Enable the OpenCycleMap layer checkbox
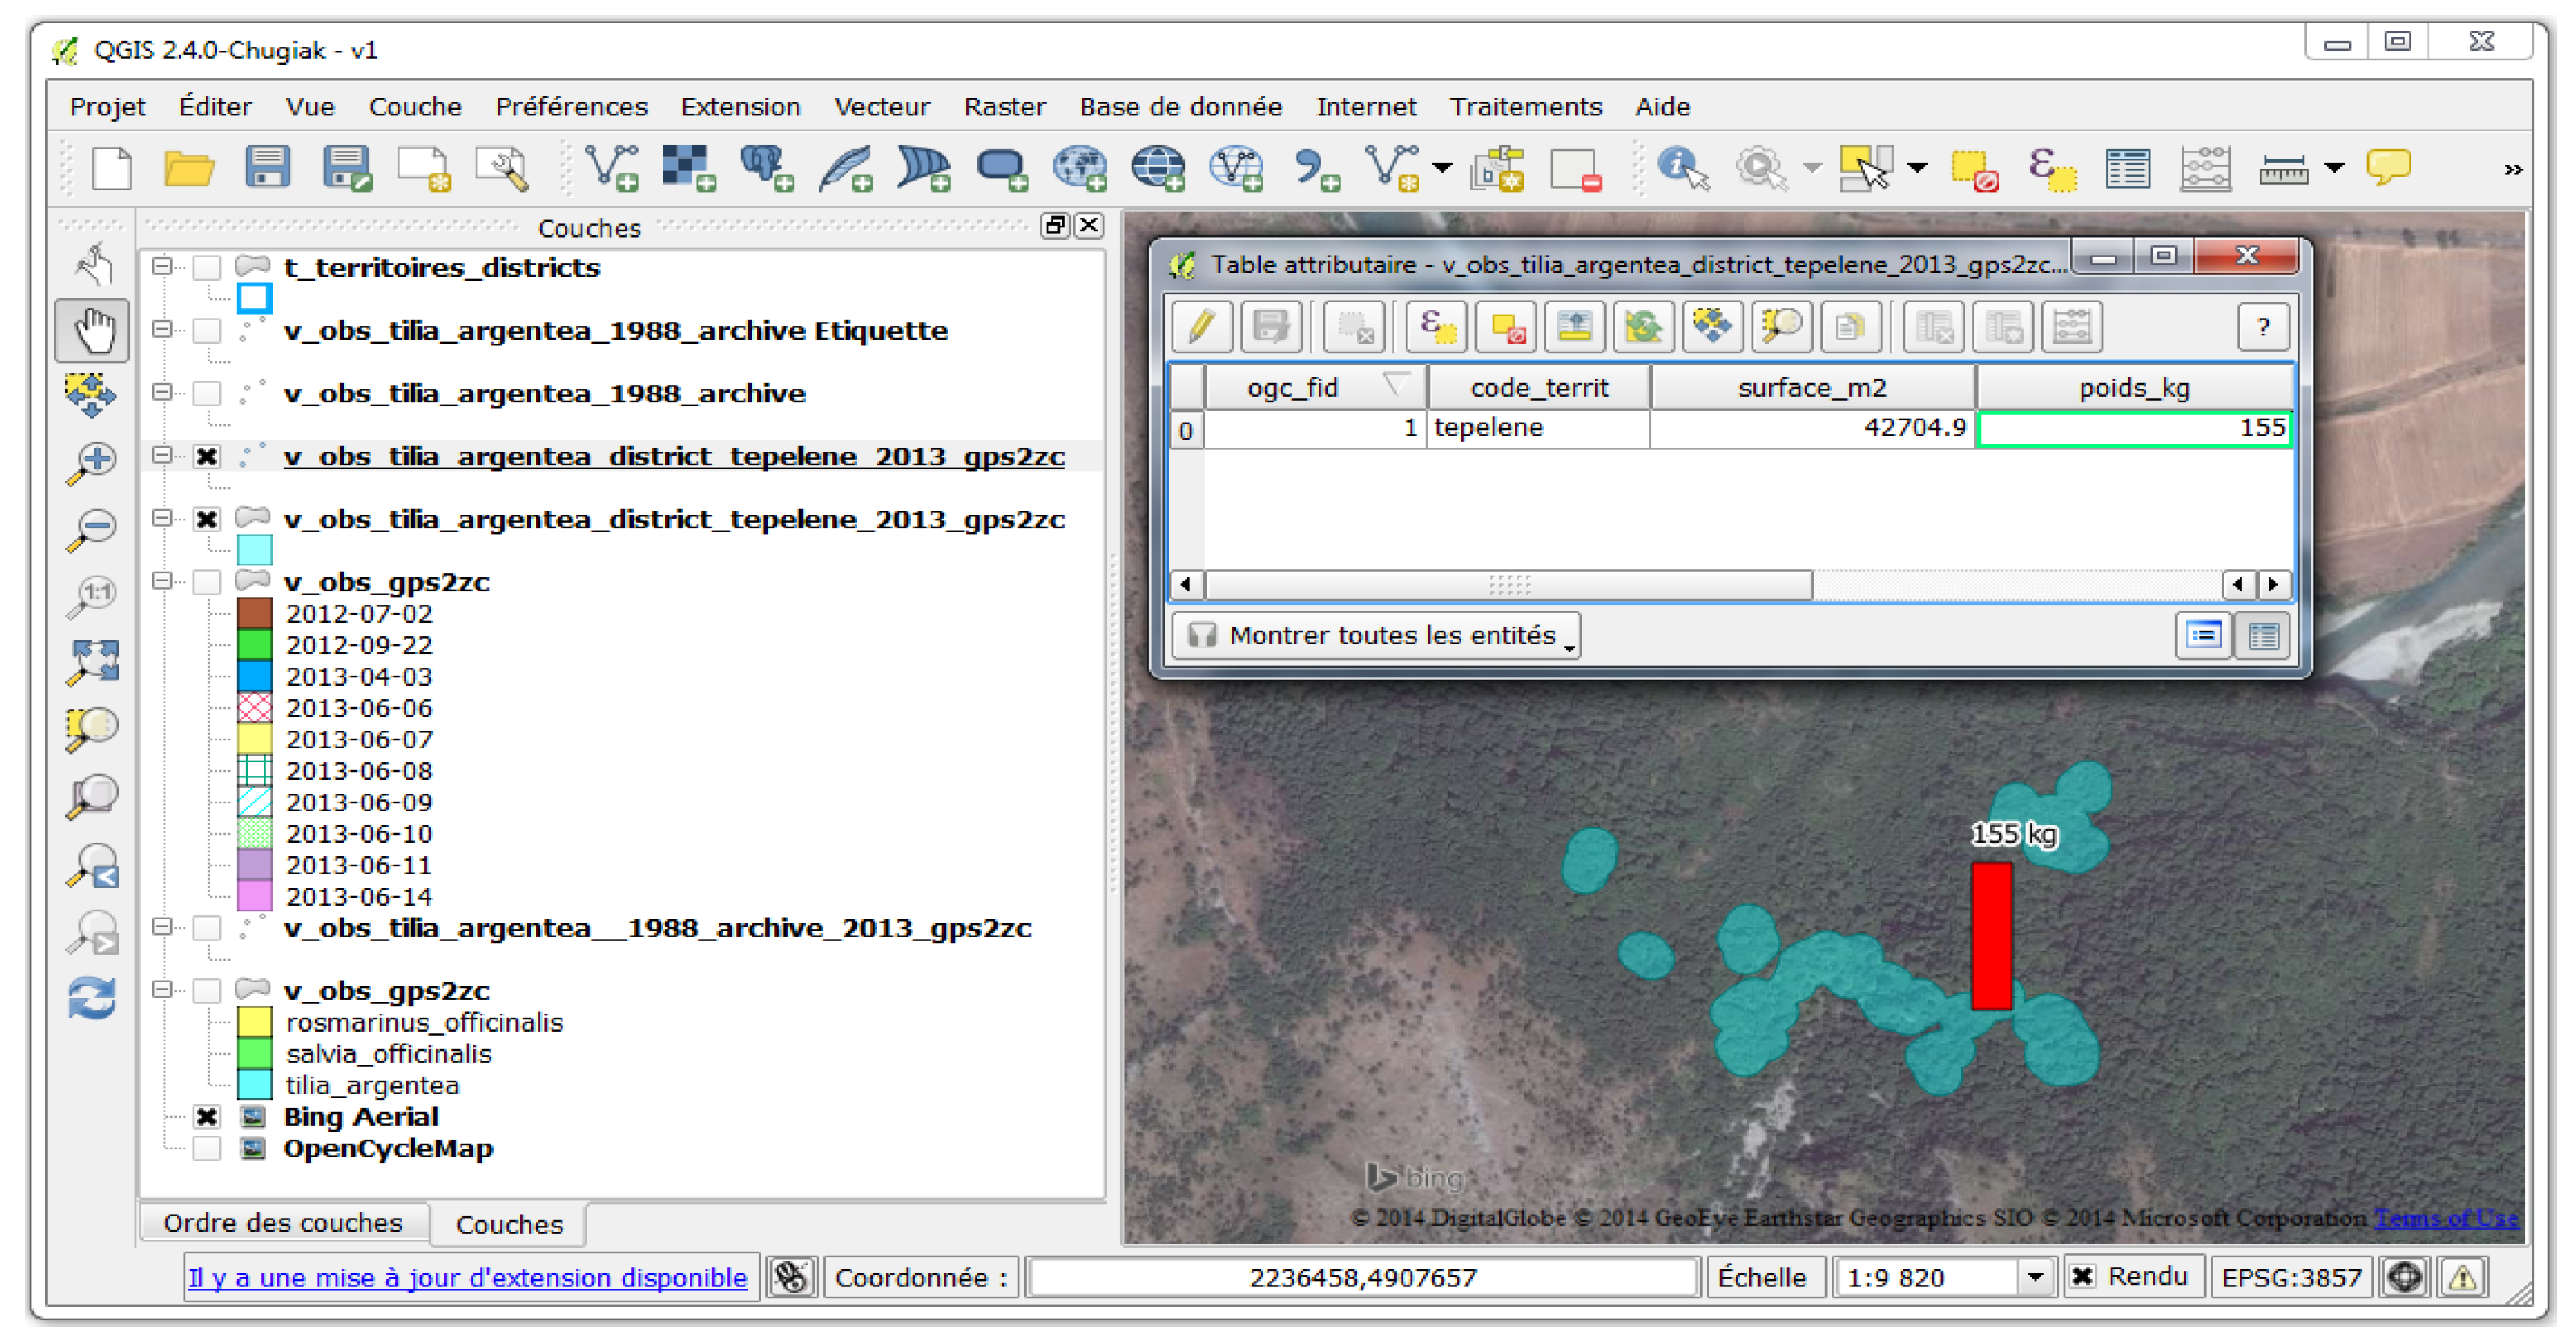 [x=207, y=1148]
